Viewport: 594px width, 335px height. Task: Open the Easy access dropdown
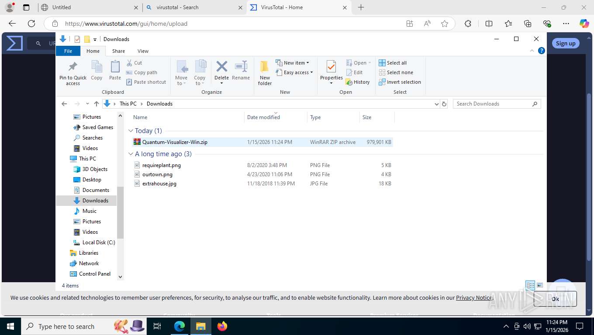294,72
